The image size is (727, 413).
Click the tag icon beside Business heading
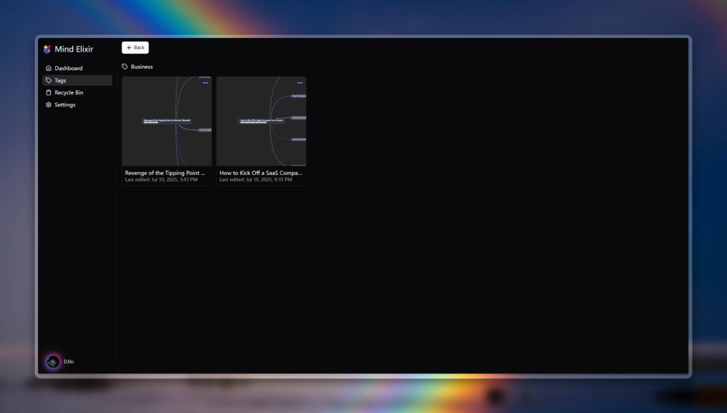tap(125, 66)
